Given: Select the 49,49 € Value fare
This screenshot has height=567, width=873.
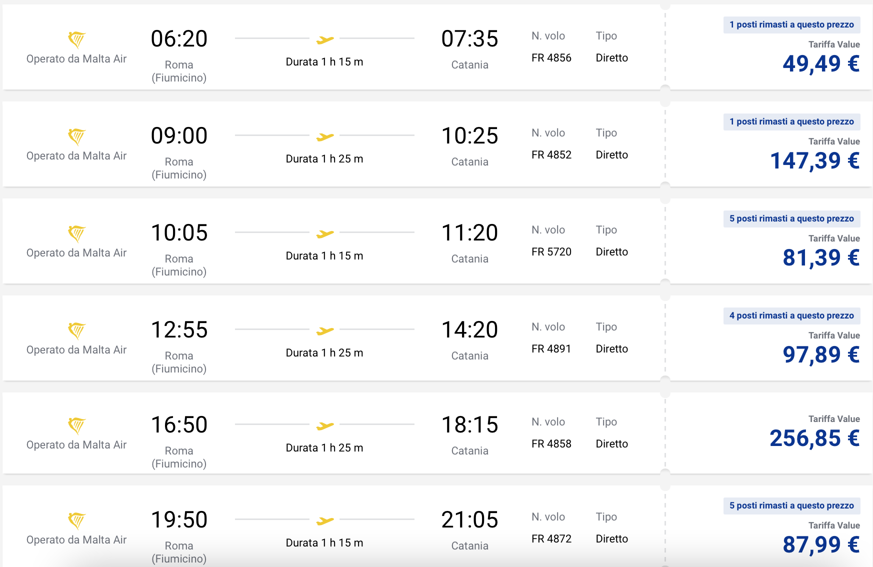Looking at the screenshot, I should pyautogui.click(x=821, y=63).
